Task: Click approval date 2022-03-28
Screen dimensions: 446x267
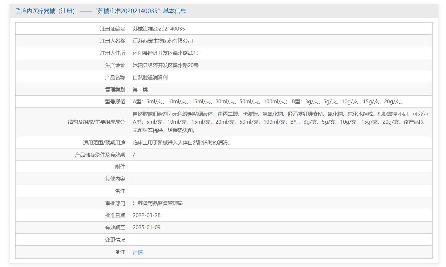Action: click(146, 215)
